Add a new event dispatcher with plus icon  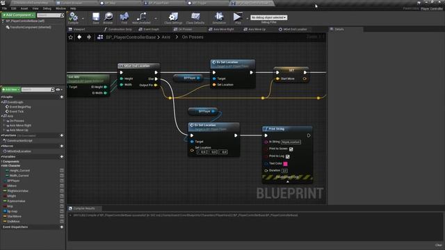point(62,227)
